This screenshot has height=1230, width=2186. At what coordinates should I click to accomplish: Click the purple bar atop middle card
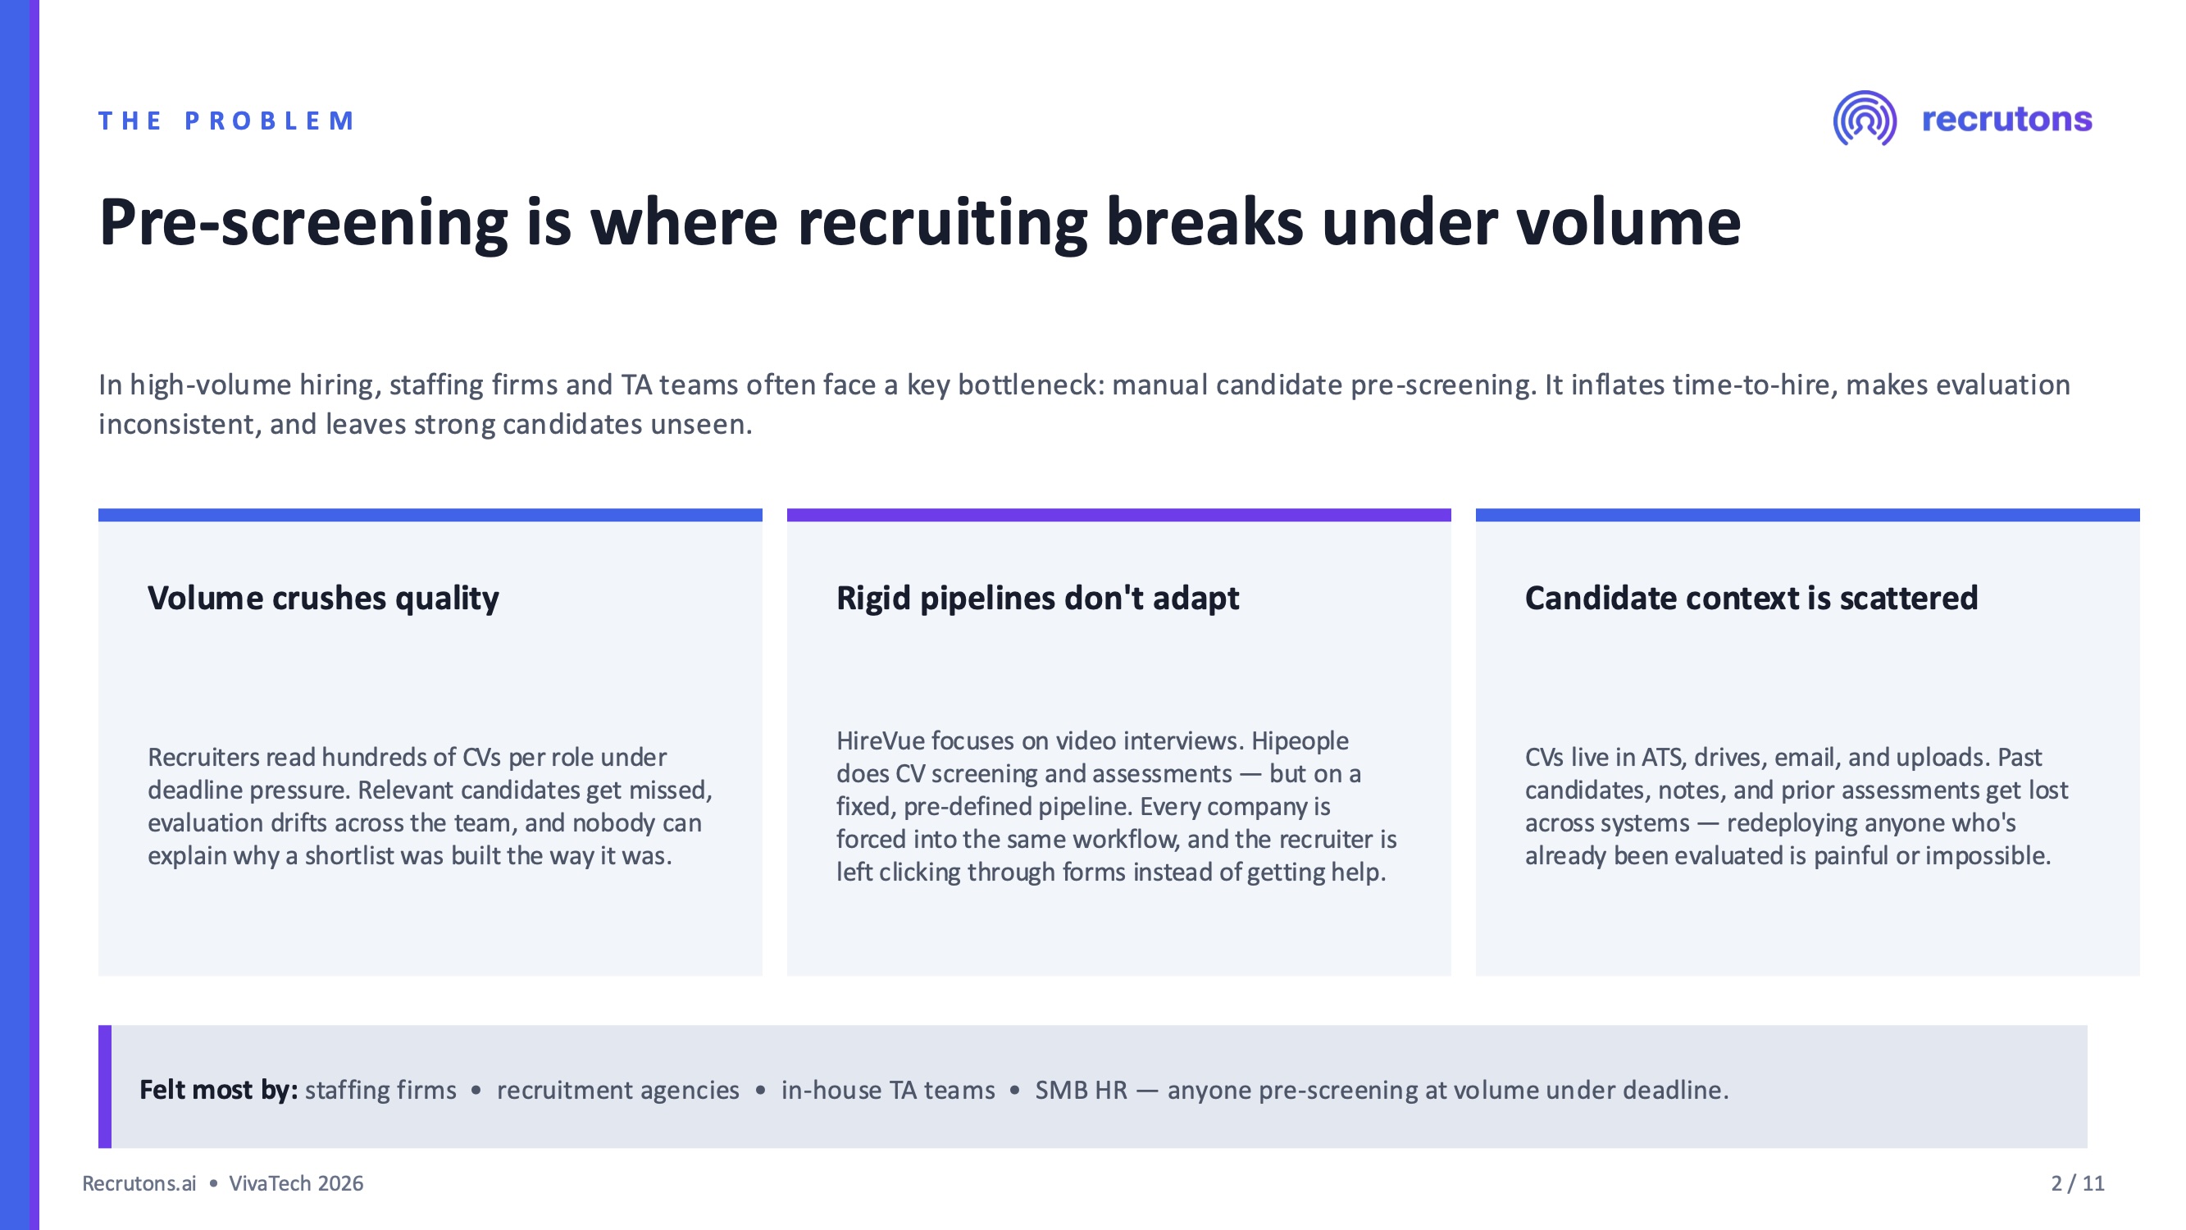(x=1118, y=515)
